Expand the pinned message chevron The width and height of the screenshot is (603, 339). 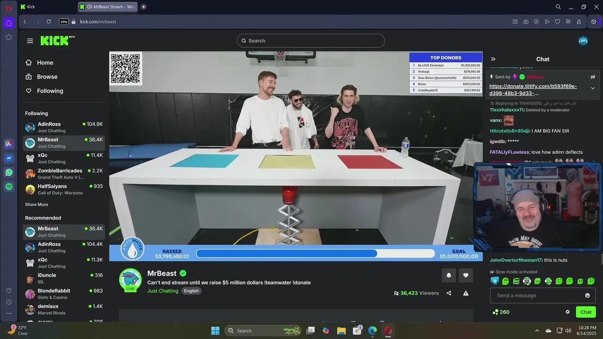tap(593, 88)
